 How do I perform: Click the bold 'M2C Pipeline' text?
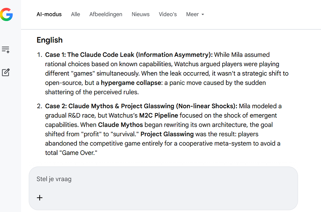tap(159, 115)
